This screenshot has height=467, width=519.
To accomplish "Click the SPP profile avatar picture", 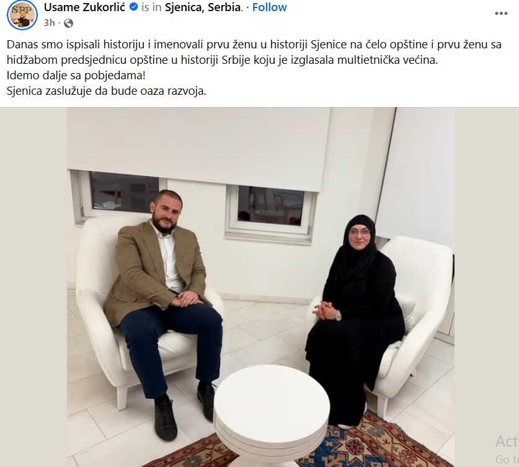I will pos(22,15).
